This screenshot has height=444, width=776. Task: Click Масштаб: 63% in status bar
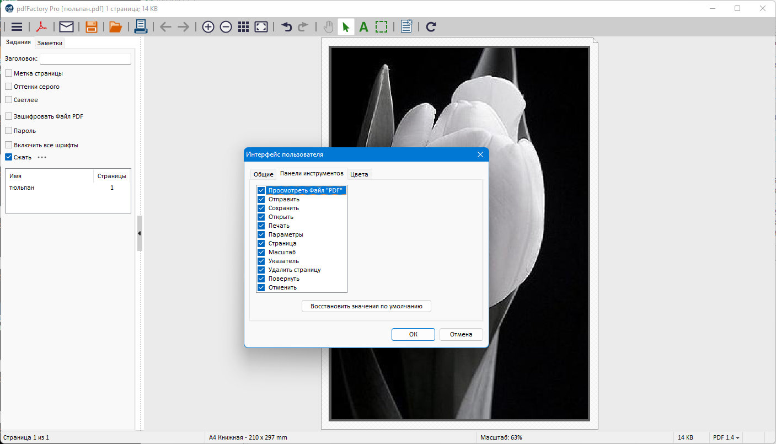[501, 437]
